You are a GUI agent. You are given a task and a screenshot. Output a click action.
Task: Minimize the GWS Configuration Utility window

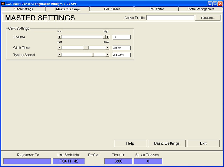point(210,4)
